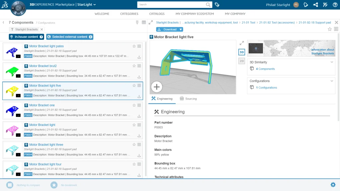Click the Search input field

171,5
